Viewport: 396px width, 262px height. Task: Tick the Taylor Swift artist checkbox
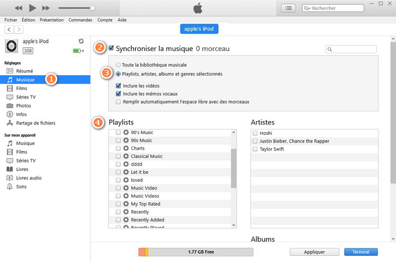[256, 149]
